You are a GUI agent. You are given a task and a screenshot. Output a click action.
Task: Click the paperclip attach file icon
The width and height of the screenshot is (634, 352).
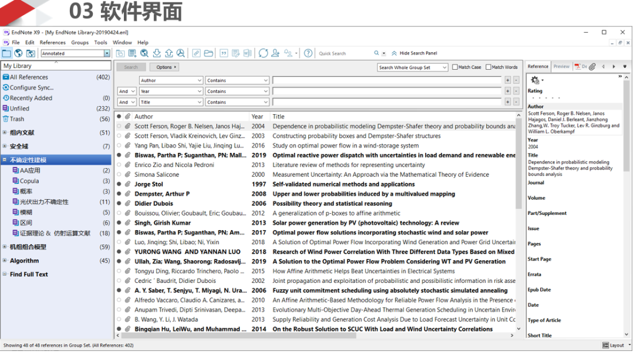click(x=592, y=67)
